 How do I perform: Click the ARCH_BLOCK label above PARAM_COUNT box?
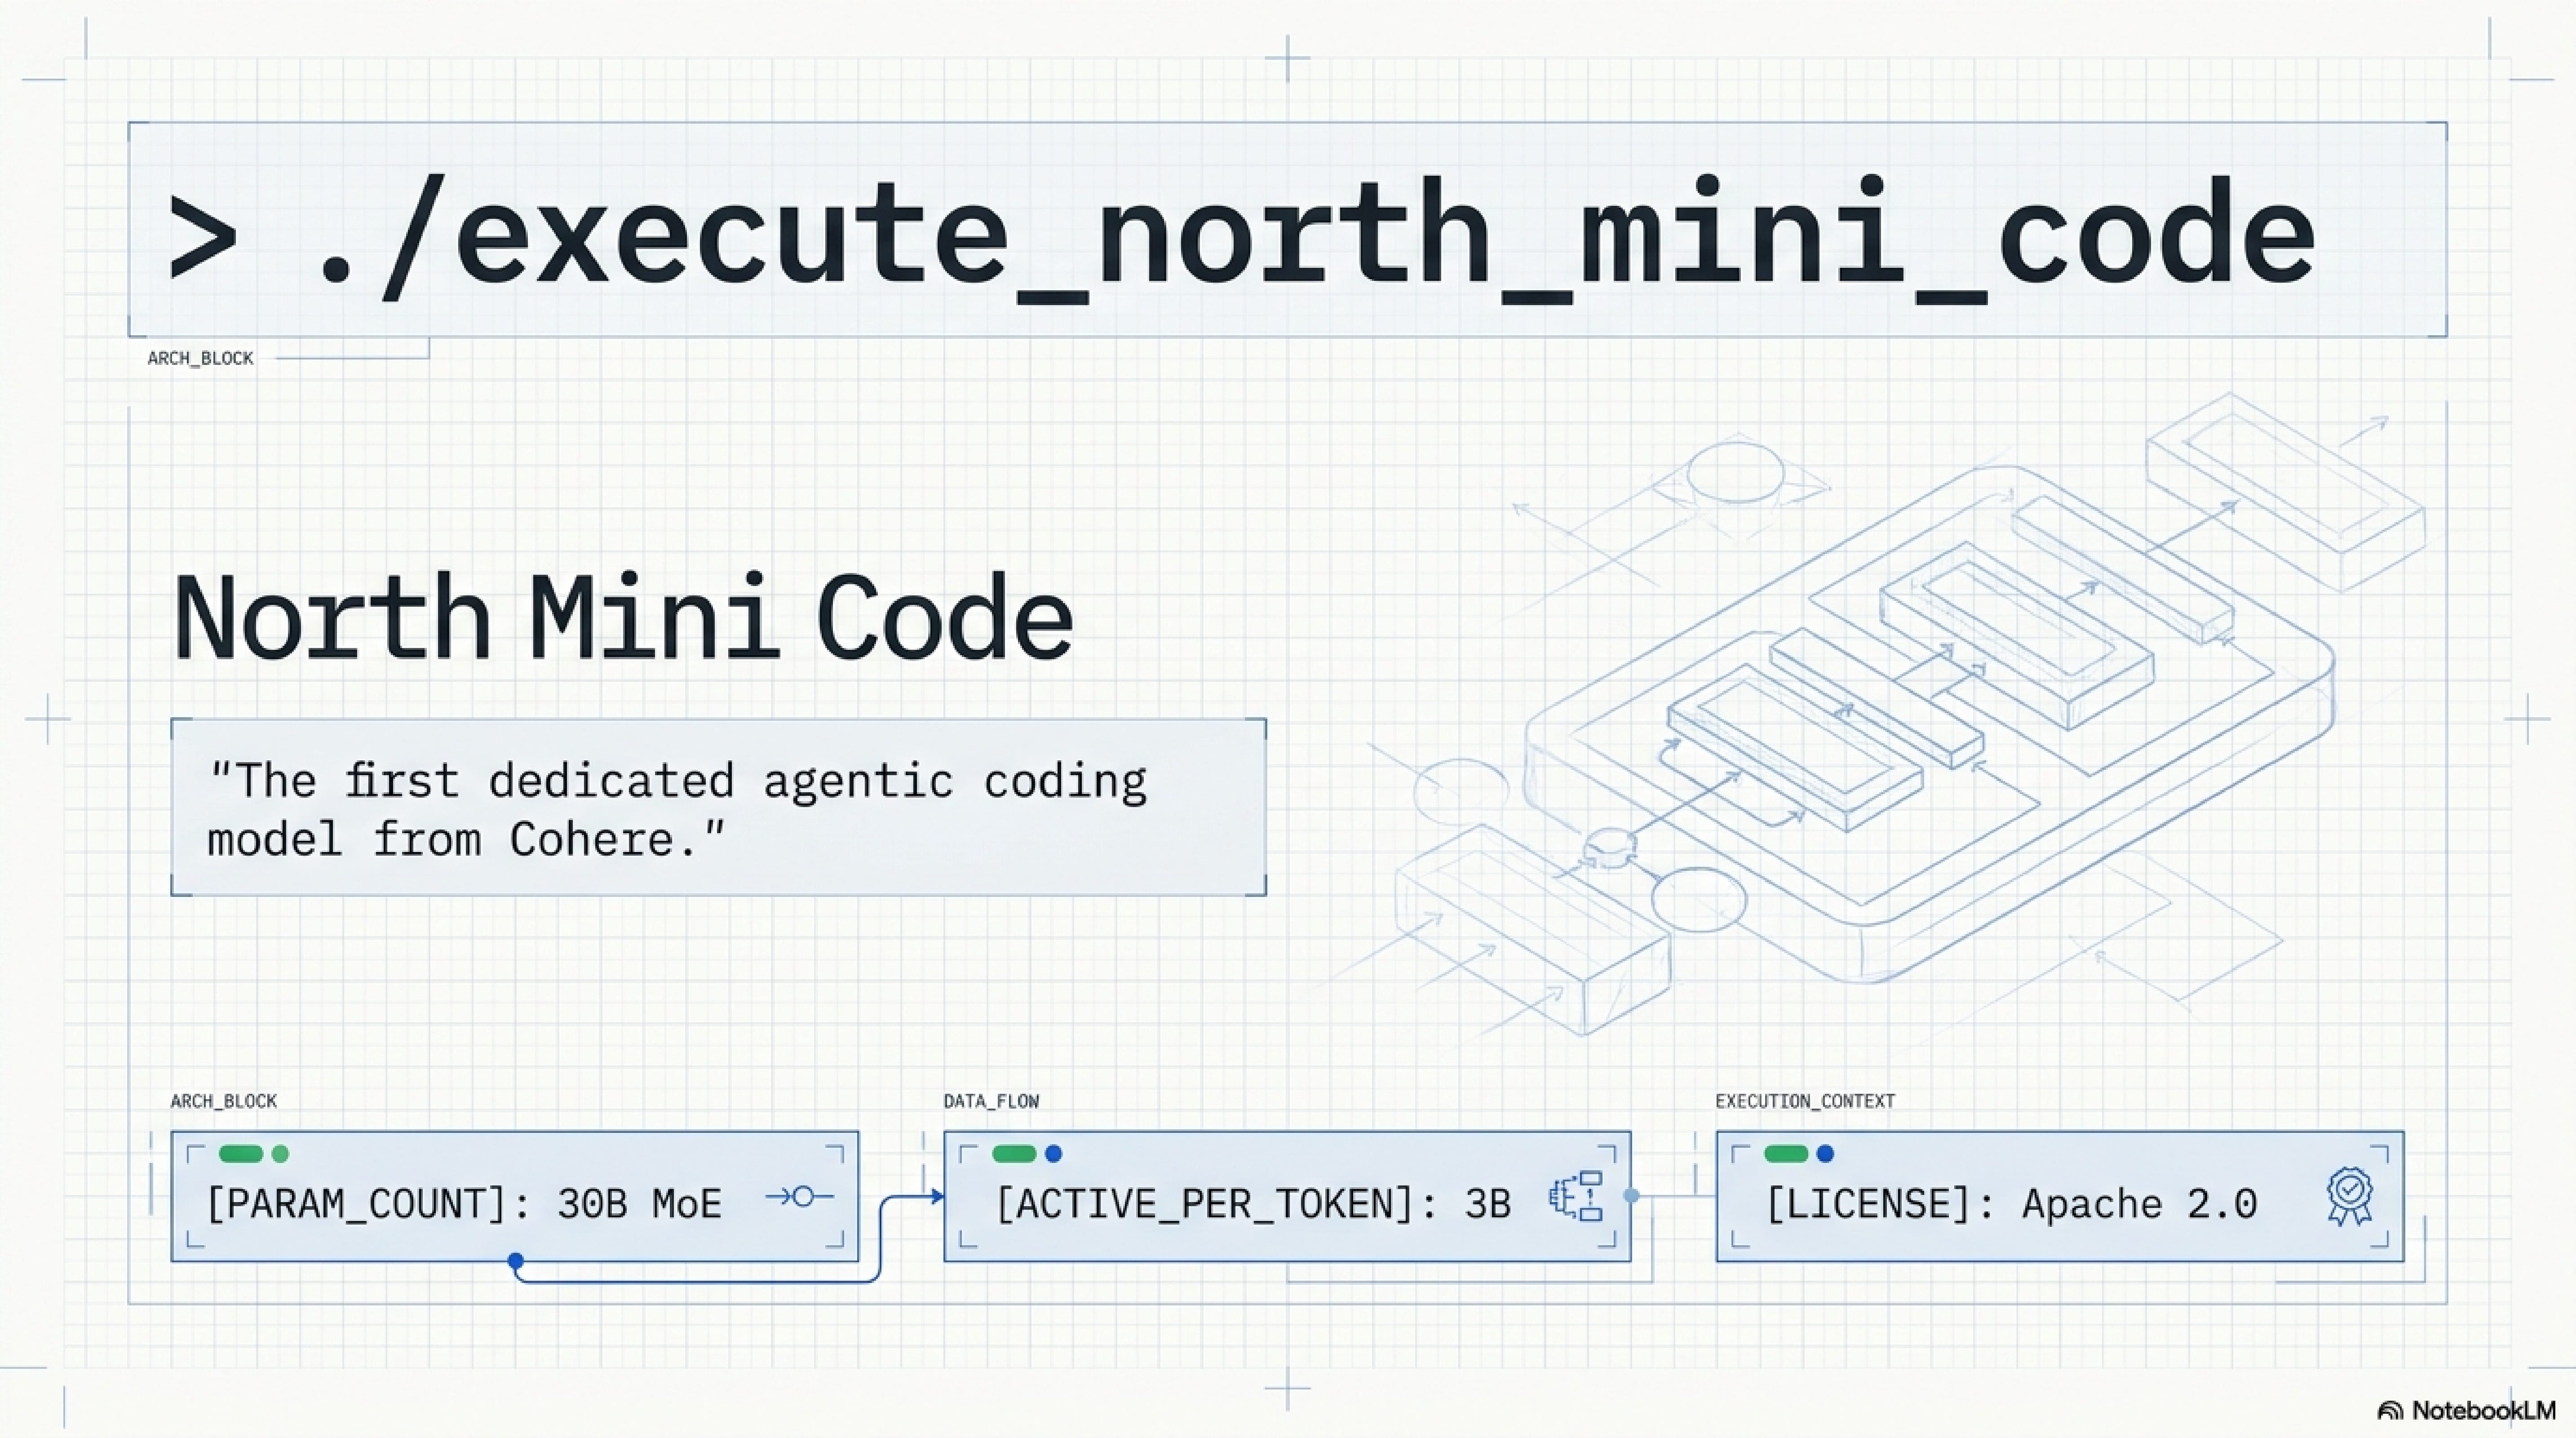pyautogui.click(x=224, y=1101)
